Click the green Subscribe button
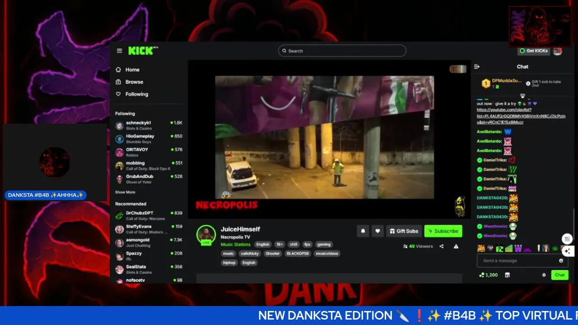Screen dimensions: 578x325 click(x=443, y=231)
